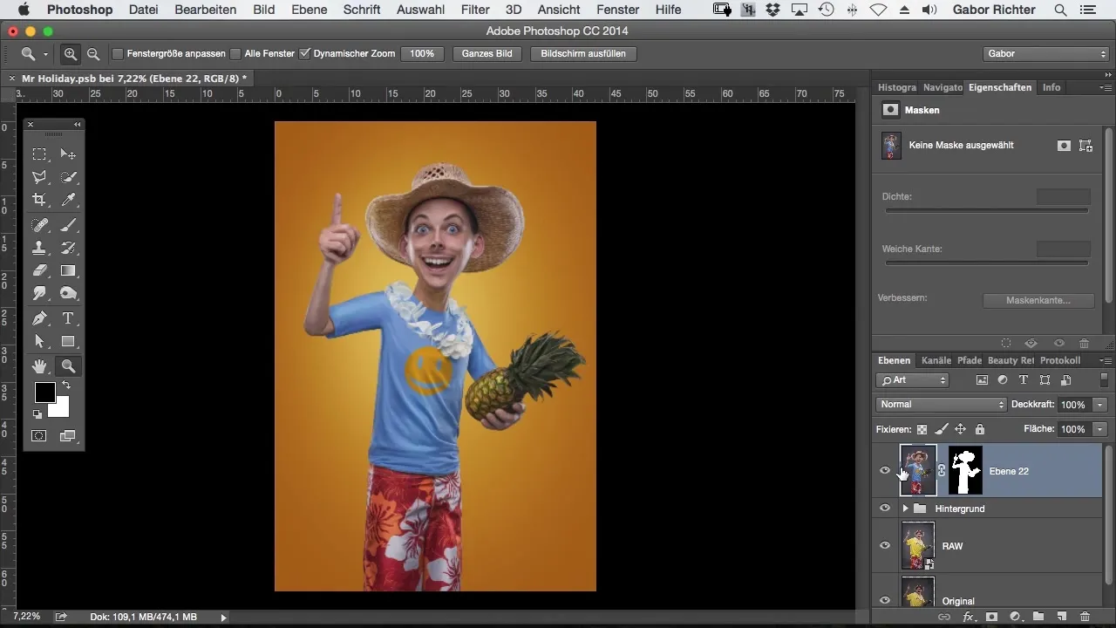This screenshot has width=1116, height=628.
Task: Create a new group folder icon
Action: tap(1038, 617)
